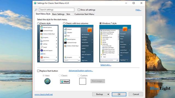Screen dimensions: 175x98
Task: Choose the Custom button radio option
Action: tap(79, 76)
